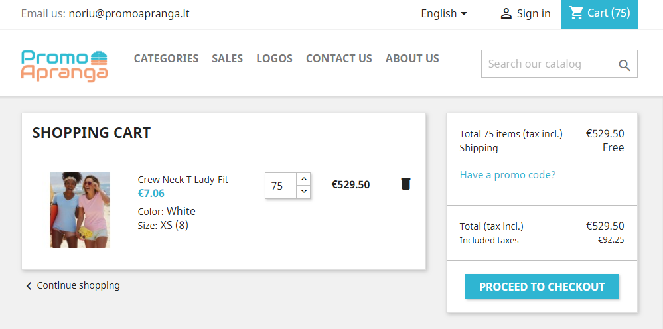Viewport: 663px width, 329px height.
Task: Open the Categories menu
Action: pos(166,58)
